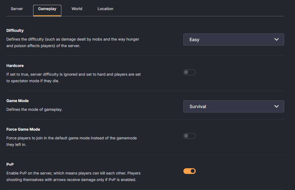
Task: Enable the Hardcore toggle
Action: pos(189,72)
